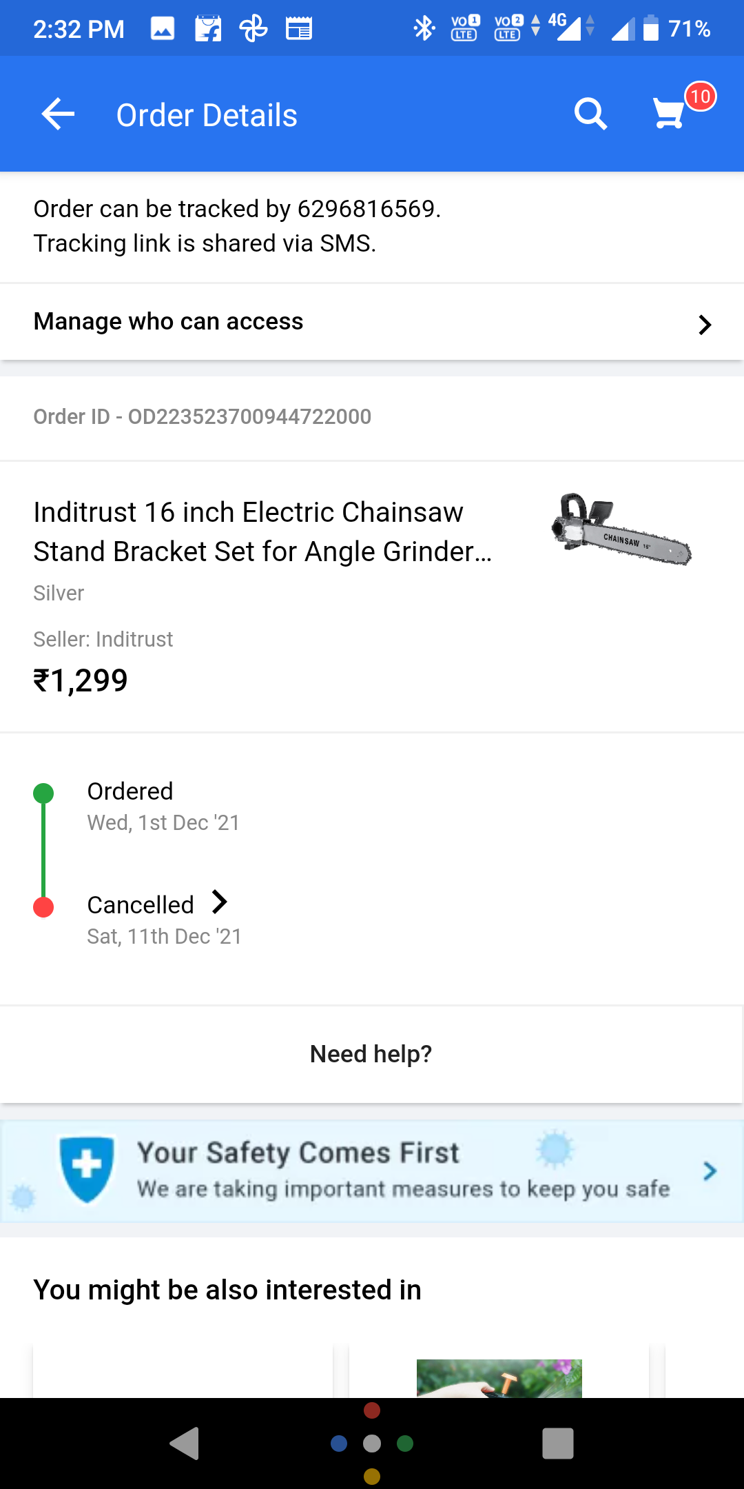Open Cancelled status details chevron

(x=220, y=902)
